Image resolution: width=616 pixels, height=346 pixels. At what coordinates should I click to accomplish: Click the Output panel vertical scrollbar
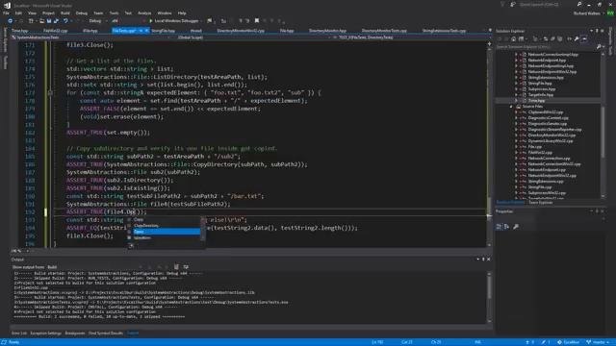tap(489, 297)
